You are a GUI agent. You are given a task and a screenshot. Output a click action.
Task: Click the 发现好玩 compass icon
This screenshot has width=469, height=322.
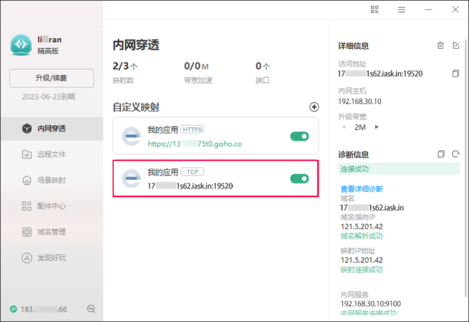(x=27, y=258)
